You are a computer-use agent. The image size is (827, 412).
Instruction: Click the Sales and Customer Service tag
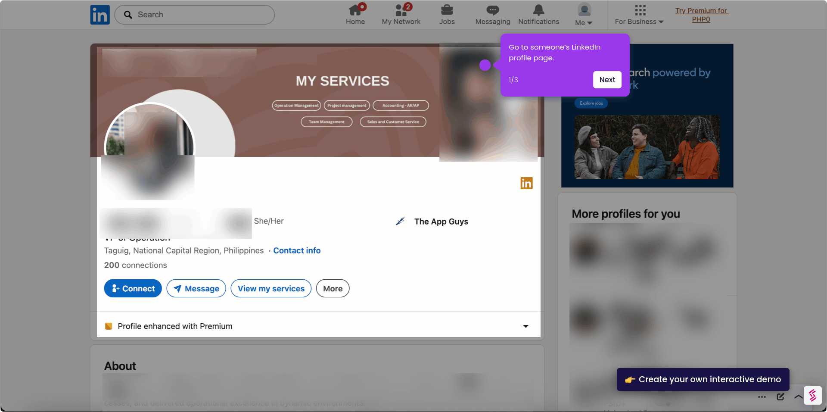click(393, 122)
